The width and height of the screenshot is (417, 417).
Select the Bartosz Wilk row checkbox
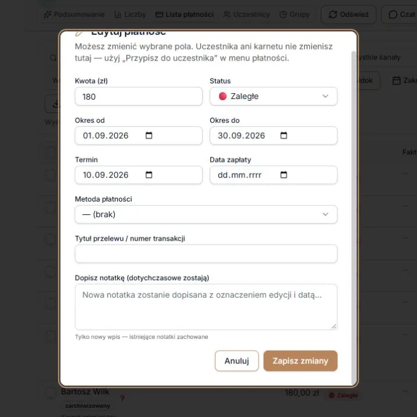pyautogui.click(x=50, y=393)
